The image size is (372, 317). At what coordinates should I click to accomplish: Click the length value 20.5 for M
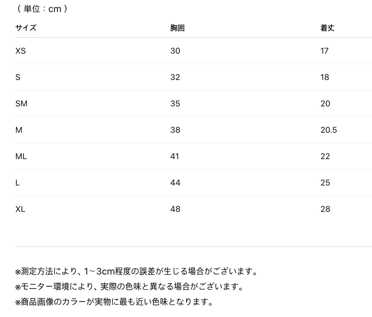pos(329,130)
